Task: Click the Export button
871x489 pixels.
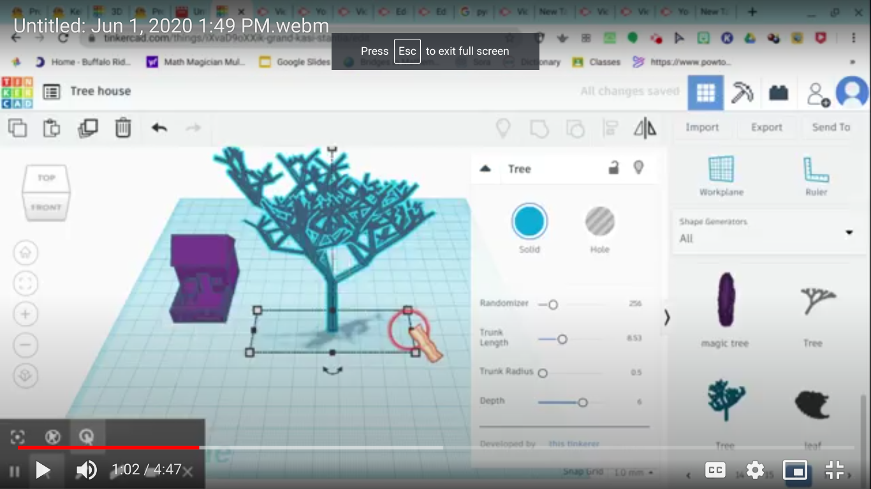Action: [x=766, y=127]
